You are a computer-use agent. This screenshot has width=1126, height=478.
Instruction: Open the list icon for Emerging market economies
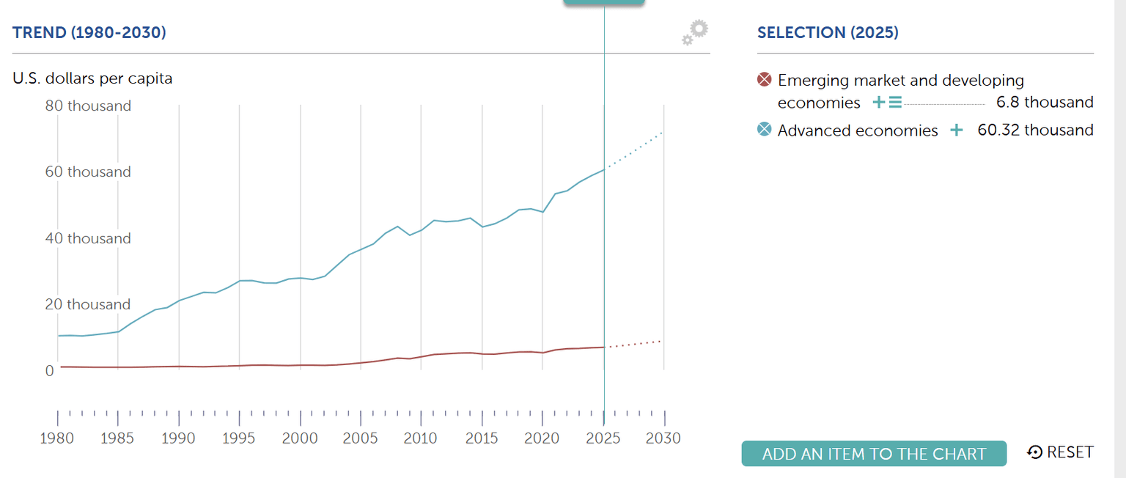click(x=894, y=102)
